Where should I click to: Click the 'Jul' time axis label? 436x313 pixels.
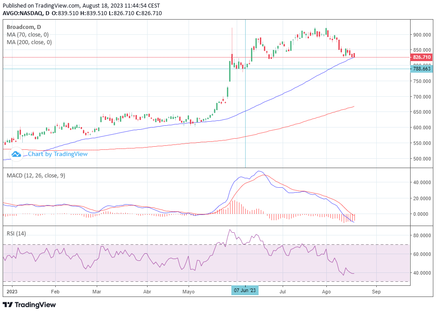pyautogui.click(x=283, y=292)
